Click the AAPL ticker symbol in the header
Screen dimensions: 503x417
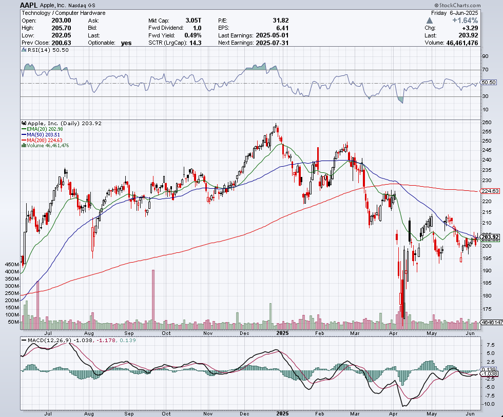click(x=29, y=5)
